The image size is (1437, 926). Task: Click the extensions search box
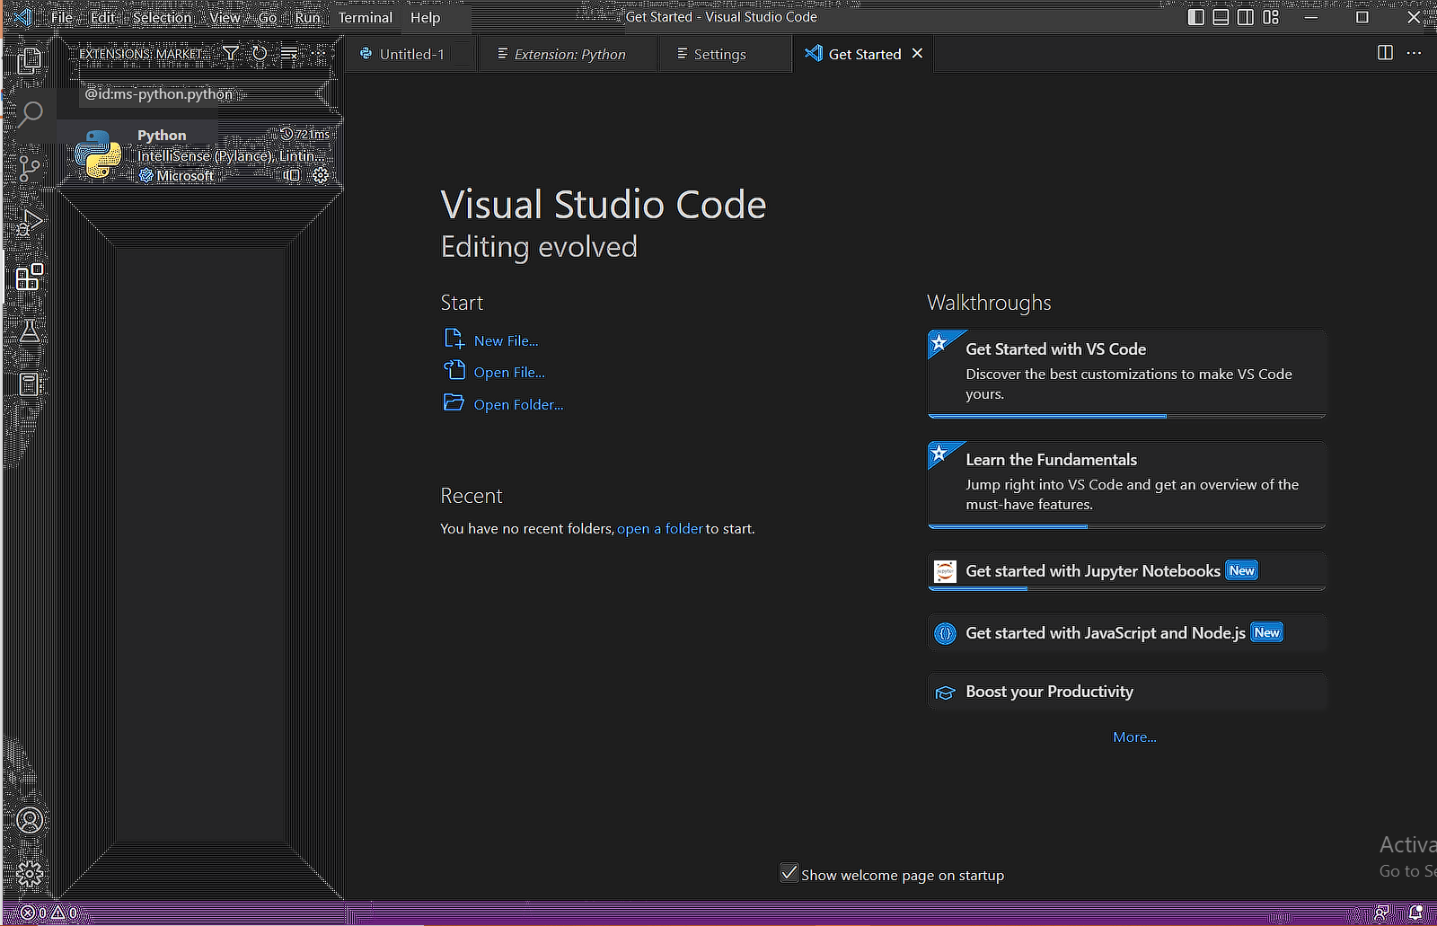pyautogui.click(x=199, y=93)
